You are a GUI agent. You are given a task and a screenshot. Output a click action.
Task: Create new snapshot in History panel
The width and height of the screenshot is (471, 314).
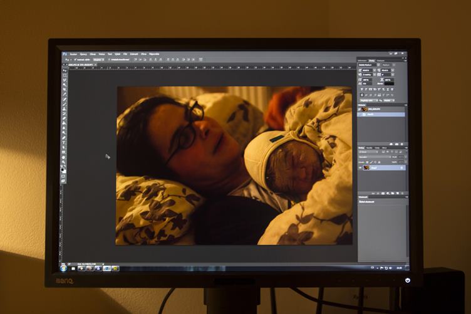396,144
